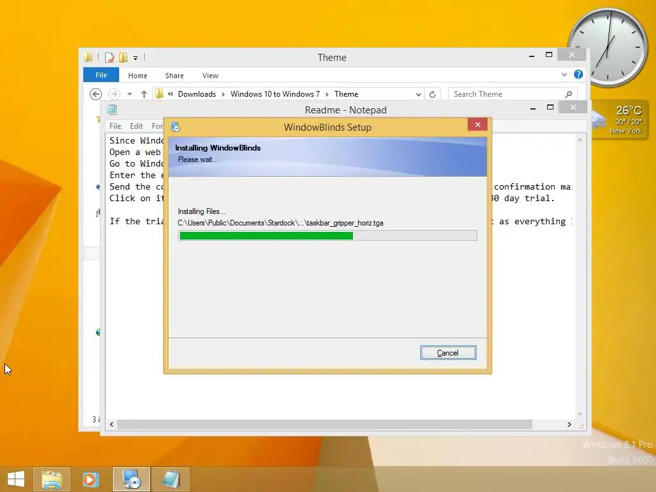Cancel the WindowBlinds installation
Image resolution: width=656 pixels, height=492 pixels.
[x=448, y=353]
